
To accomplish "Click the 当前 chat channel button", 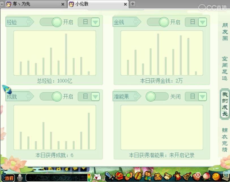I will 9,178.
